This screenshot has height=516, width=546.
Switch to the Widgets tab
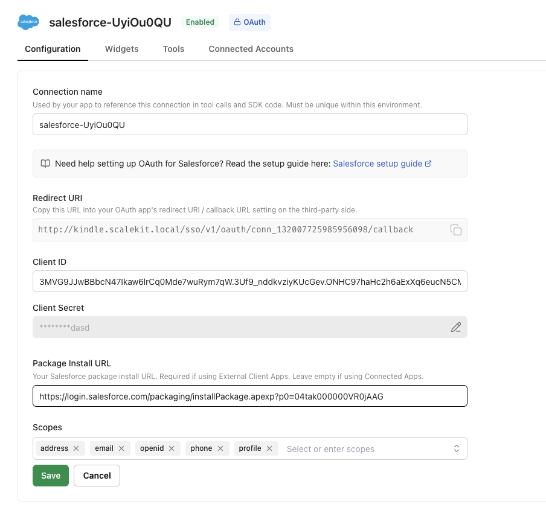pos(122,49)
